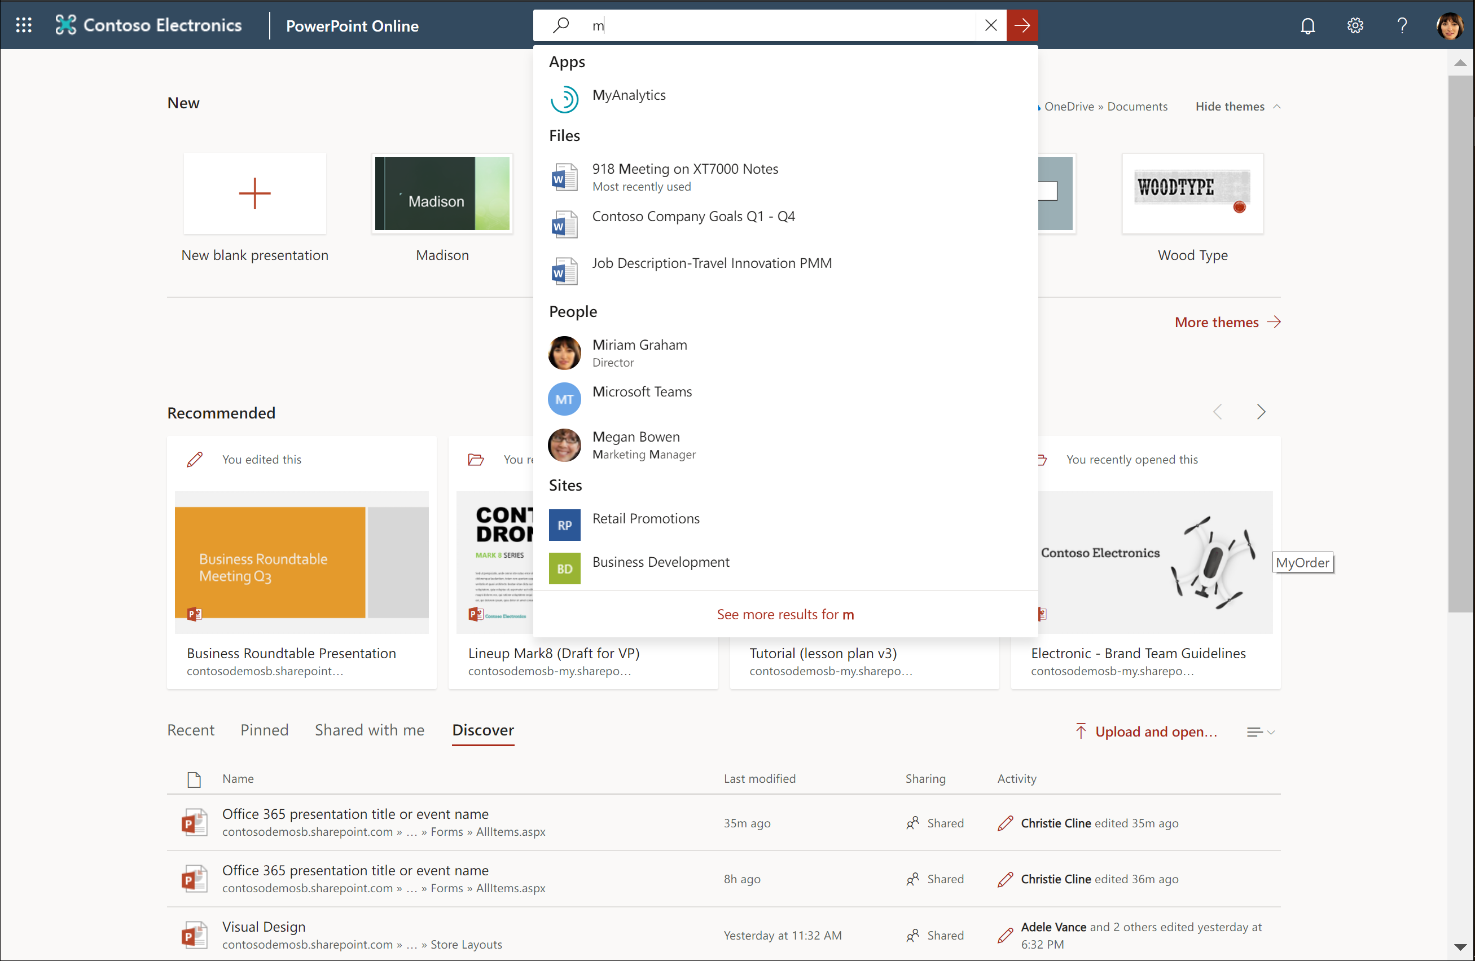
Task: Click the page vertical scrollbar
Action: (1460, 345)
